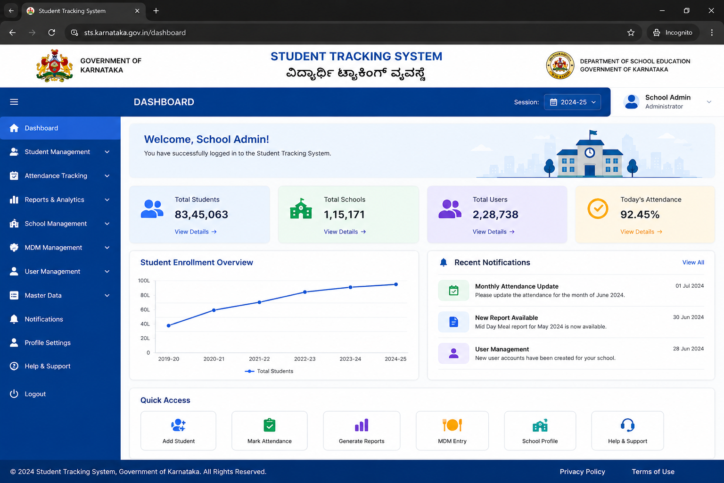Viewport: 724px width, 483px height.
Task: Select the Generate Reports chart icon
Action: coord(362,425)
